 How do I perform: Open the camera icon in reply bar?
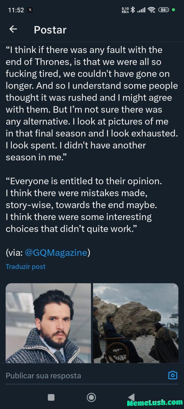click(x=172, y=375)
